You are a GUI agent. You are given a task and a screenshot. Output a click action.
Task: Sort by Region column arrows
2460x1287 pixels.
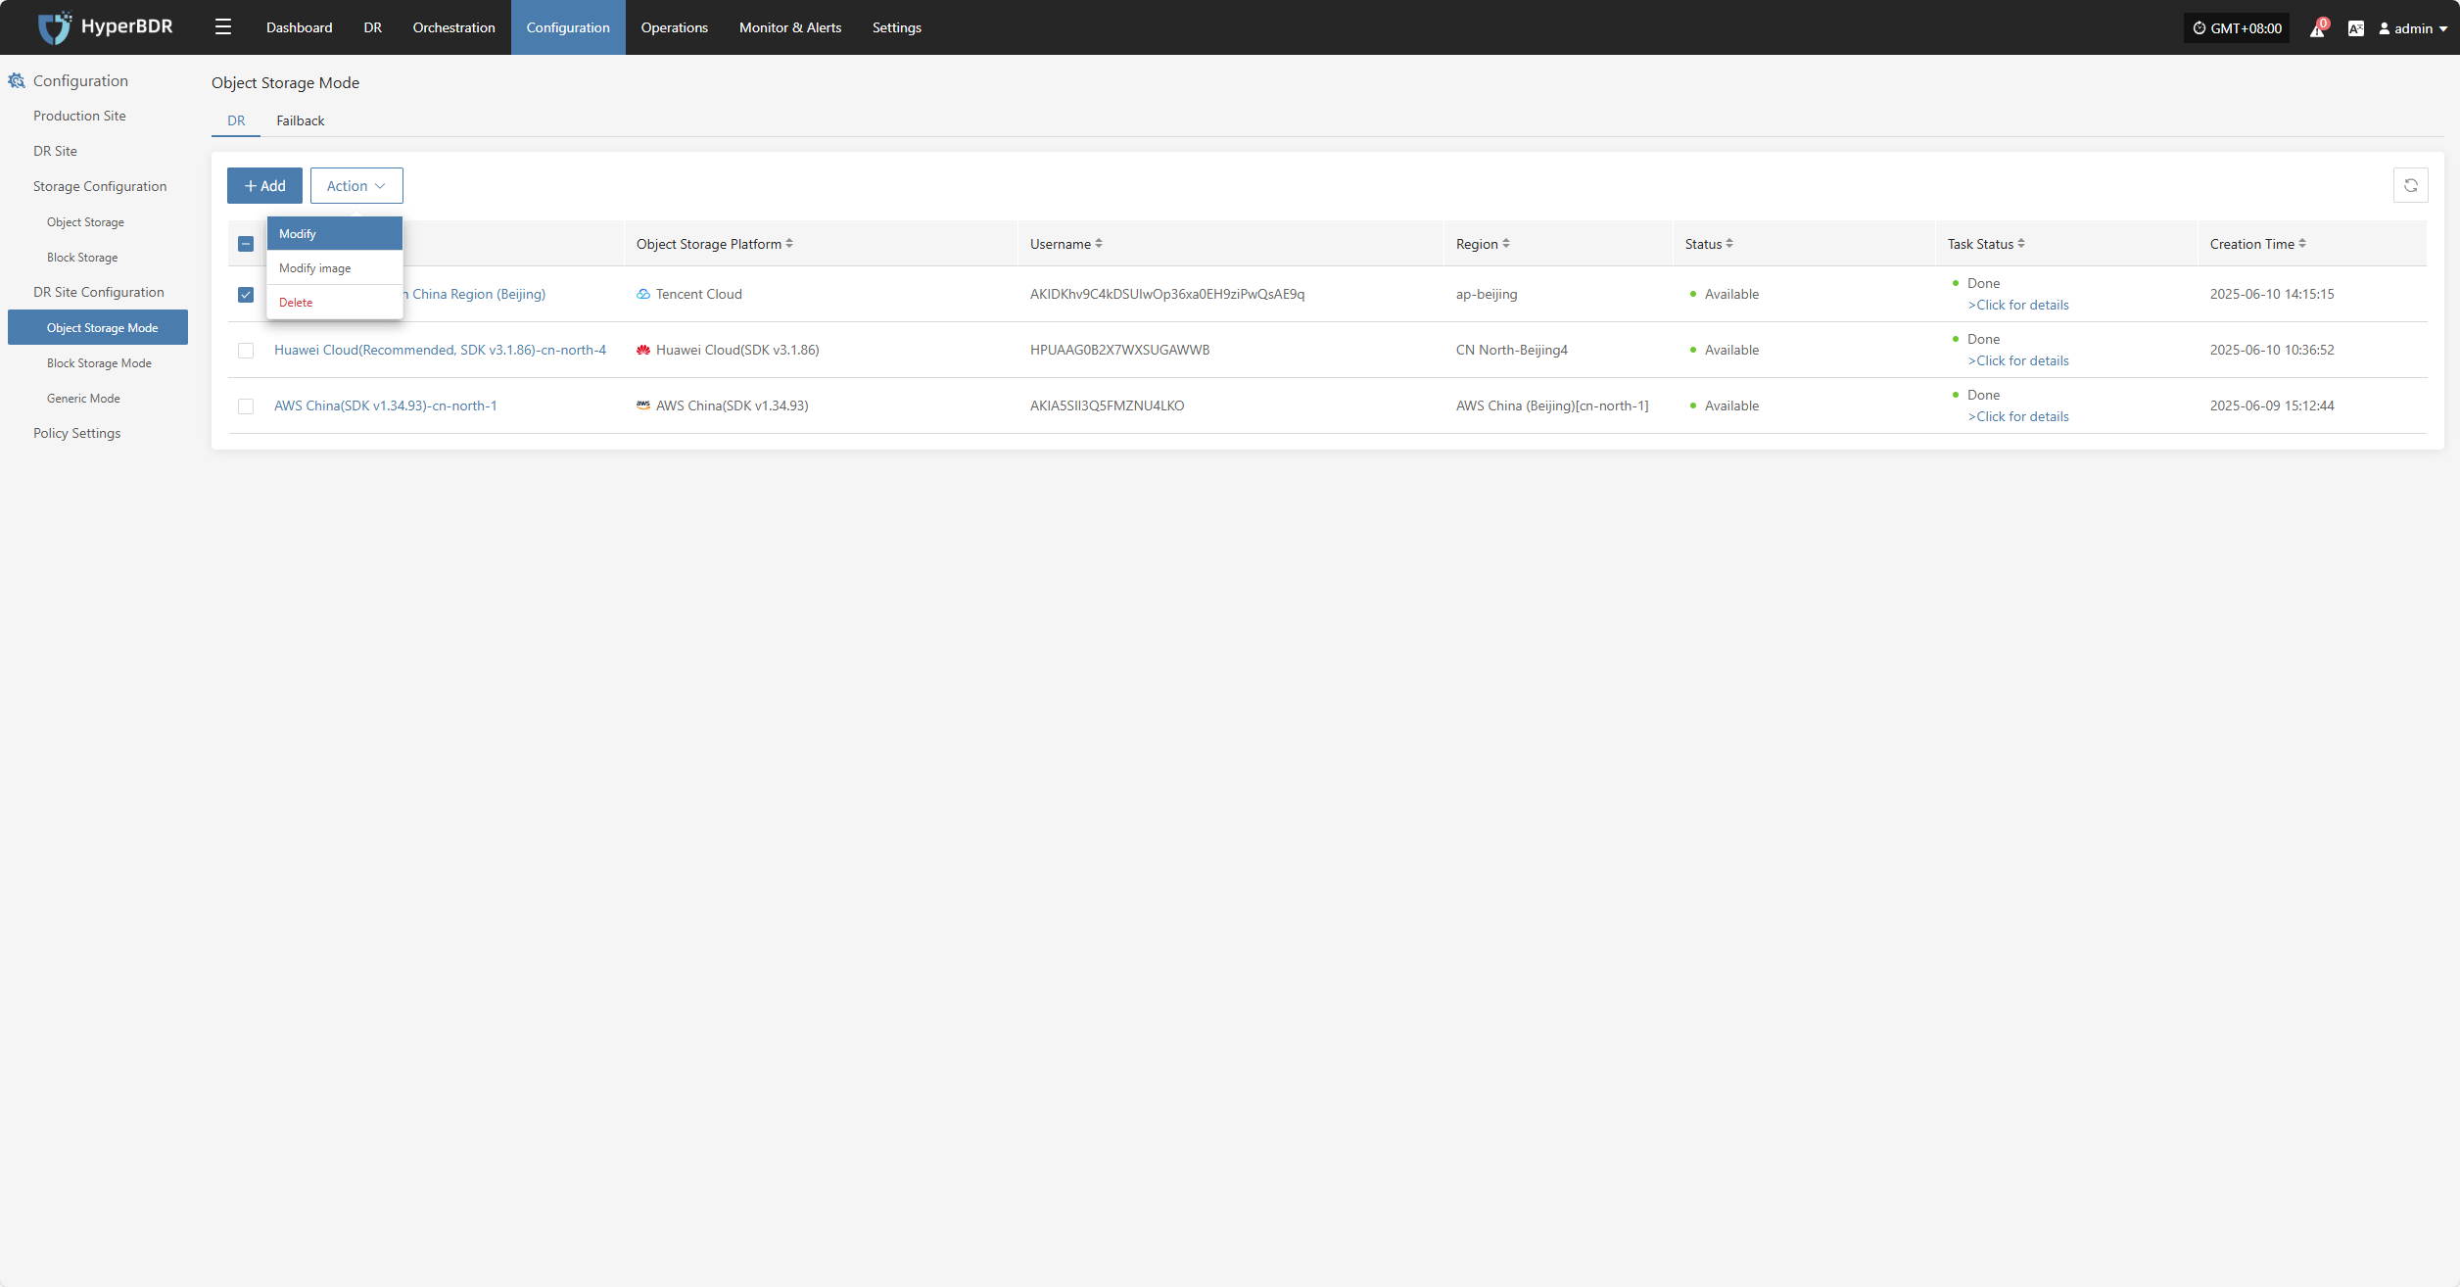pos(1506,243)
